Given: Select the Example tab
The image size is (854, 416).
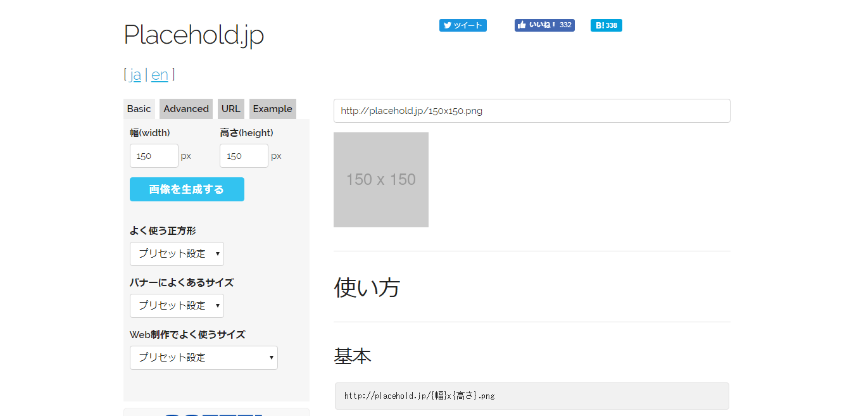Looking at the screenshot, I should coord(272,108).
